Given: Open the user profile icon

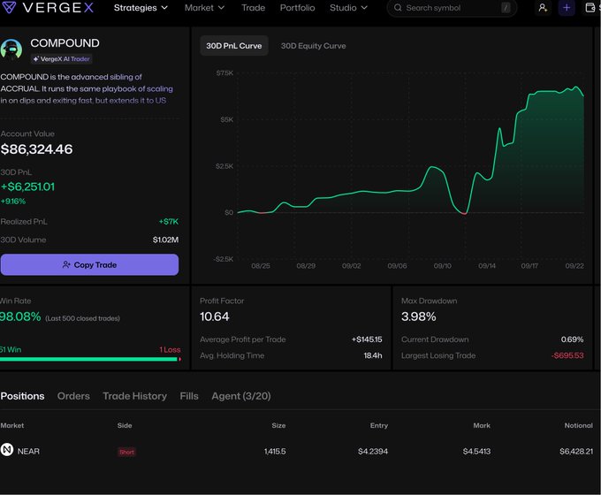Looking at the screenshot, I should (543, 8).
